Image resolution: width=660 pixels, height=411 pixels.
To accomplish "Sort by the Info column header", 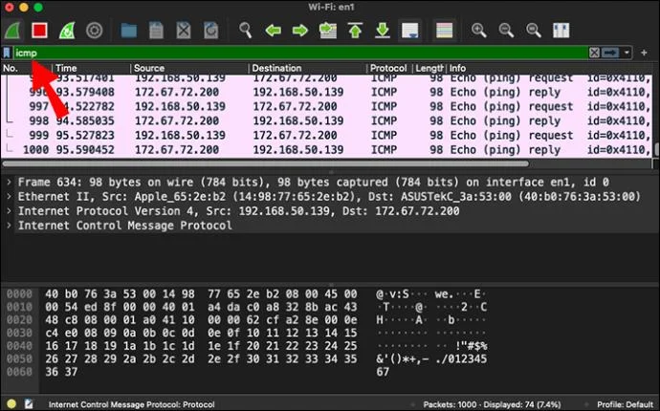I will point(549,68).
